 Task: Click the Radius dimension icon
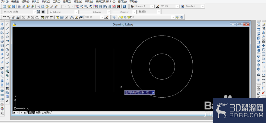point(23,17)
